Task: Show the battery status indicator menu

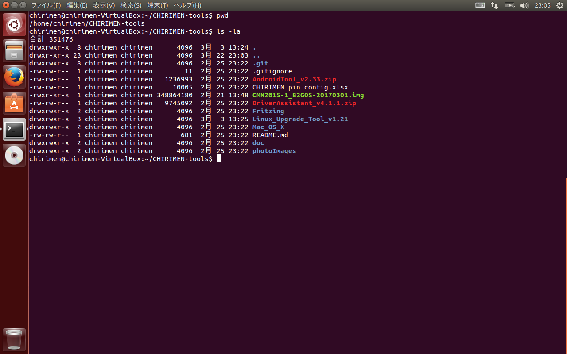Action: (509, 5)
